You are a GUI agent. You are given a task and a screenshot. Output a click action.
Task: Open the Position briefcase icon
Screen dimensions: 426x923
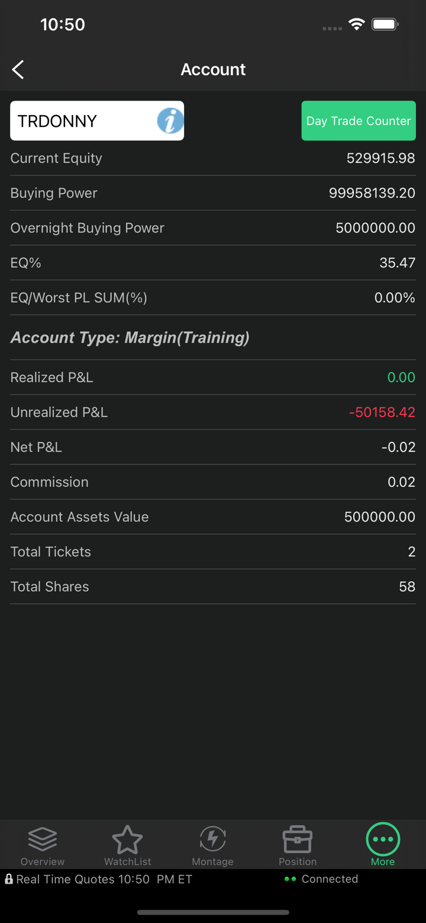click(x=298, y=839)
